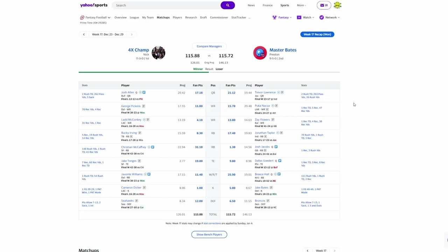Open Cameron Dicker's player notes icon

(144, 188)
